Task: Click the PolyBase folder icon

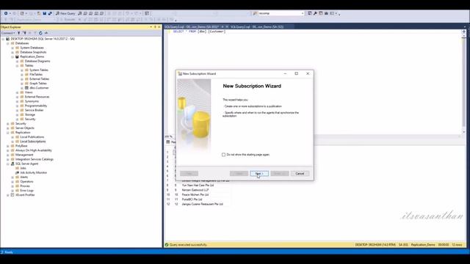Action: pos(12,146)
